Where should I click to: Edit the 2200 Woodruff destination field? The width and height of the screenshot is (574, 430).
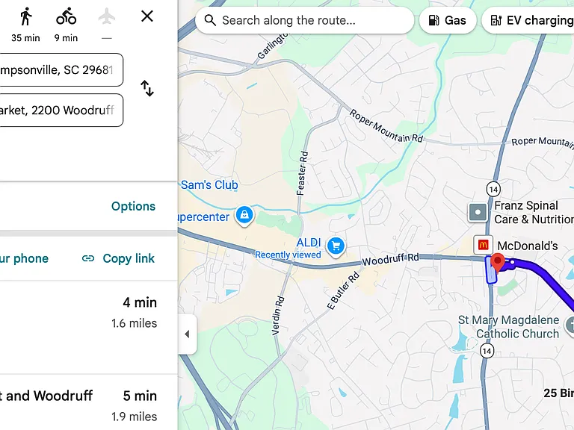click(61, 110)
